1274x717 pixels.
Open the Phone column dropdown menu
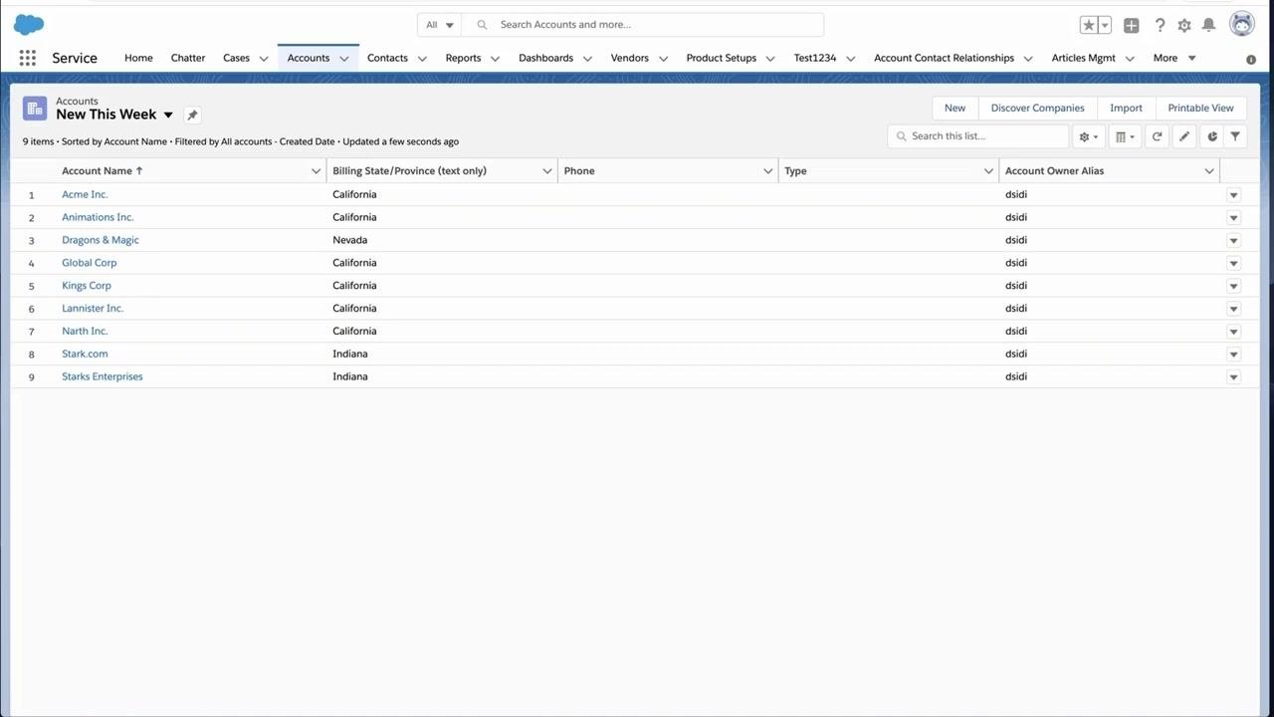click(x=767, y=171)
